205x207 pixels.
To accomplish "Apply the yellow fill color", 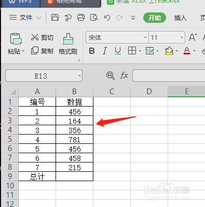I will (169, 51).
